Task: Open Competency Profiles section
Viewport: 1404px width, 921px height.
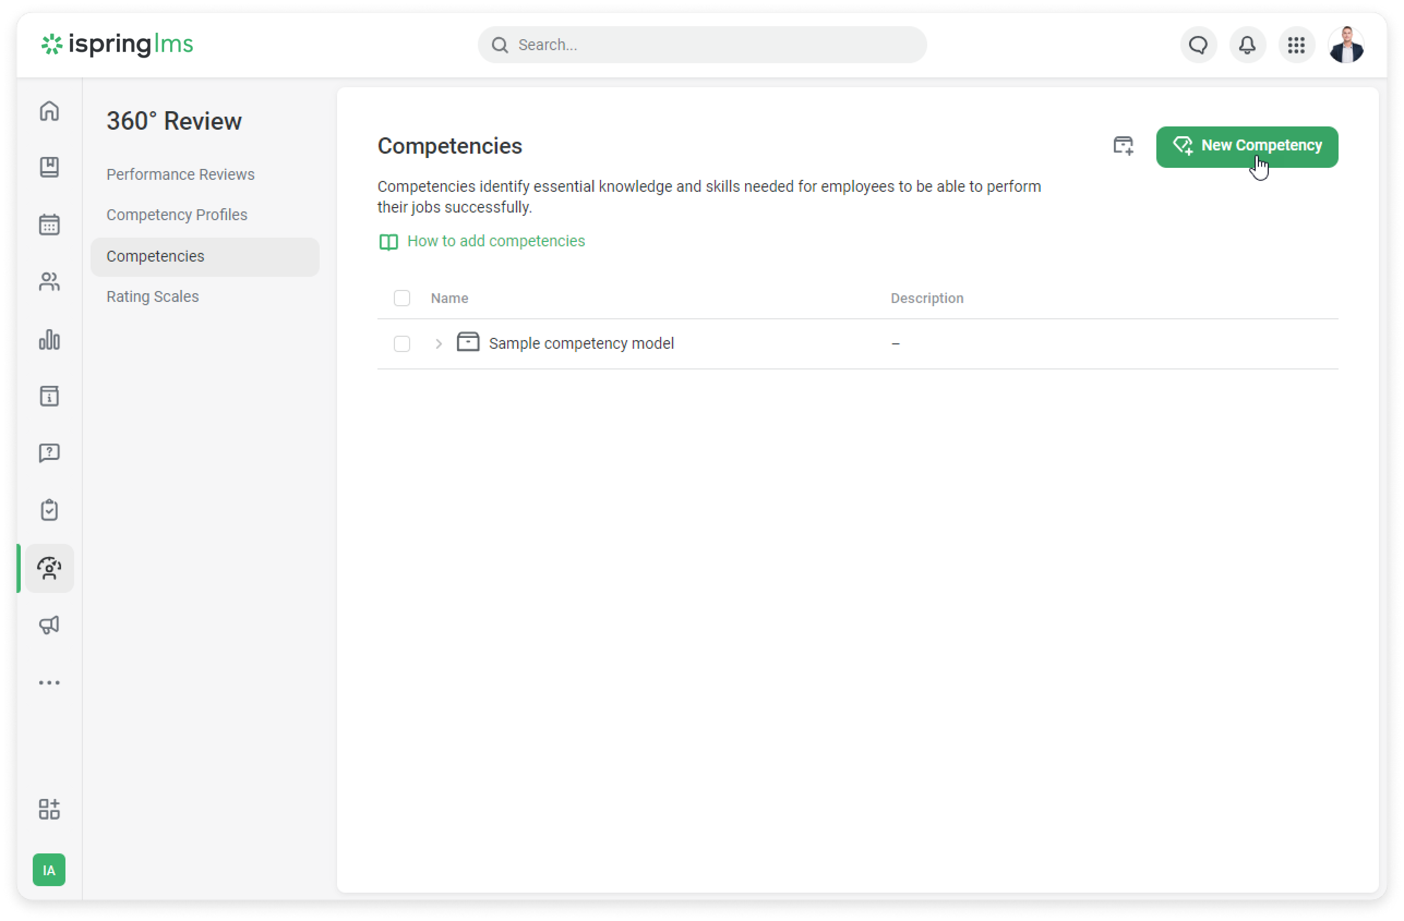Action: [x=176, y=215]
